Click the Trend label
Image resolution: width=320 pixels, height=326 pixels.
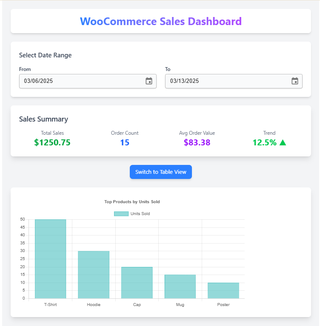(269, 133)
